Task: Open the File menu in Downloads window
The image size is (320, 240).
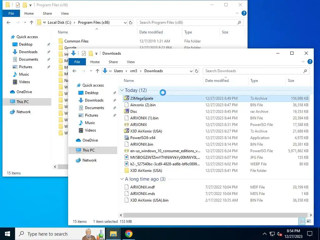Action: click(x=77, y=62)
